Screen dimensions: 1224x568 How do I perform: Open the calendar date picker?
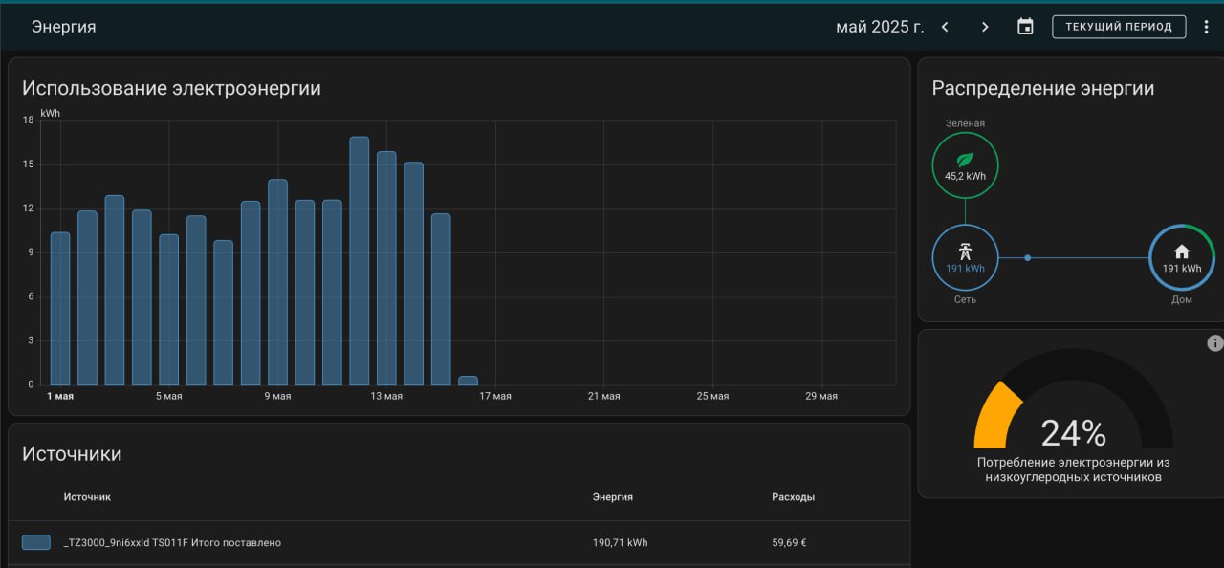[1025, 27]
